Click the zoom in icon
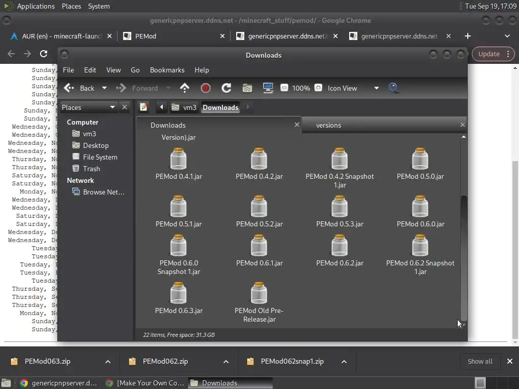This screenshot has height=389, width=519. pyautogui.click(x=318, y=88)
